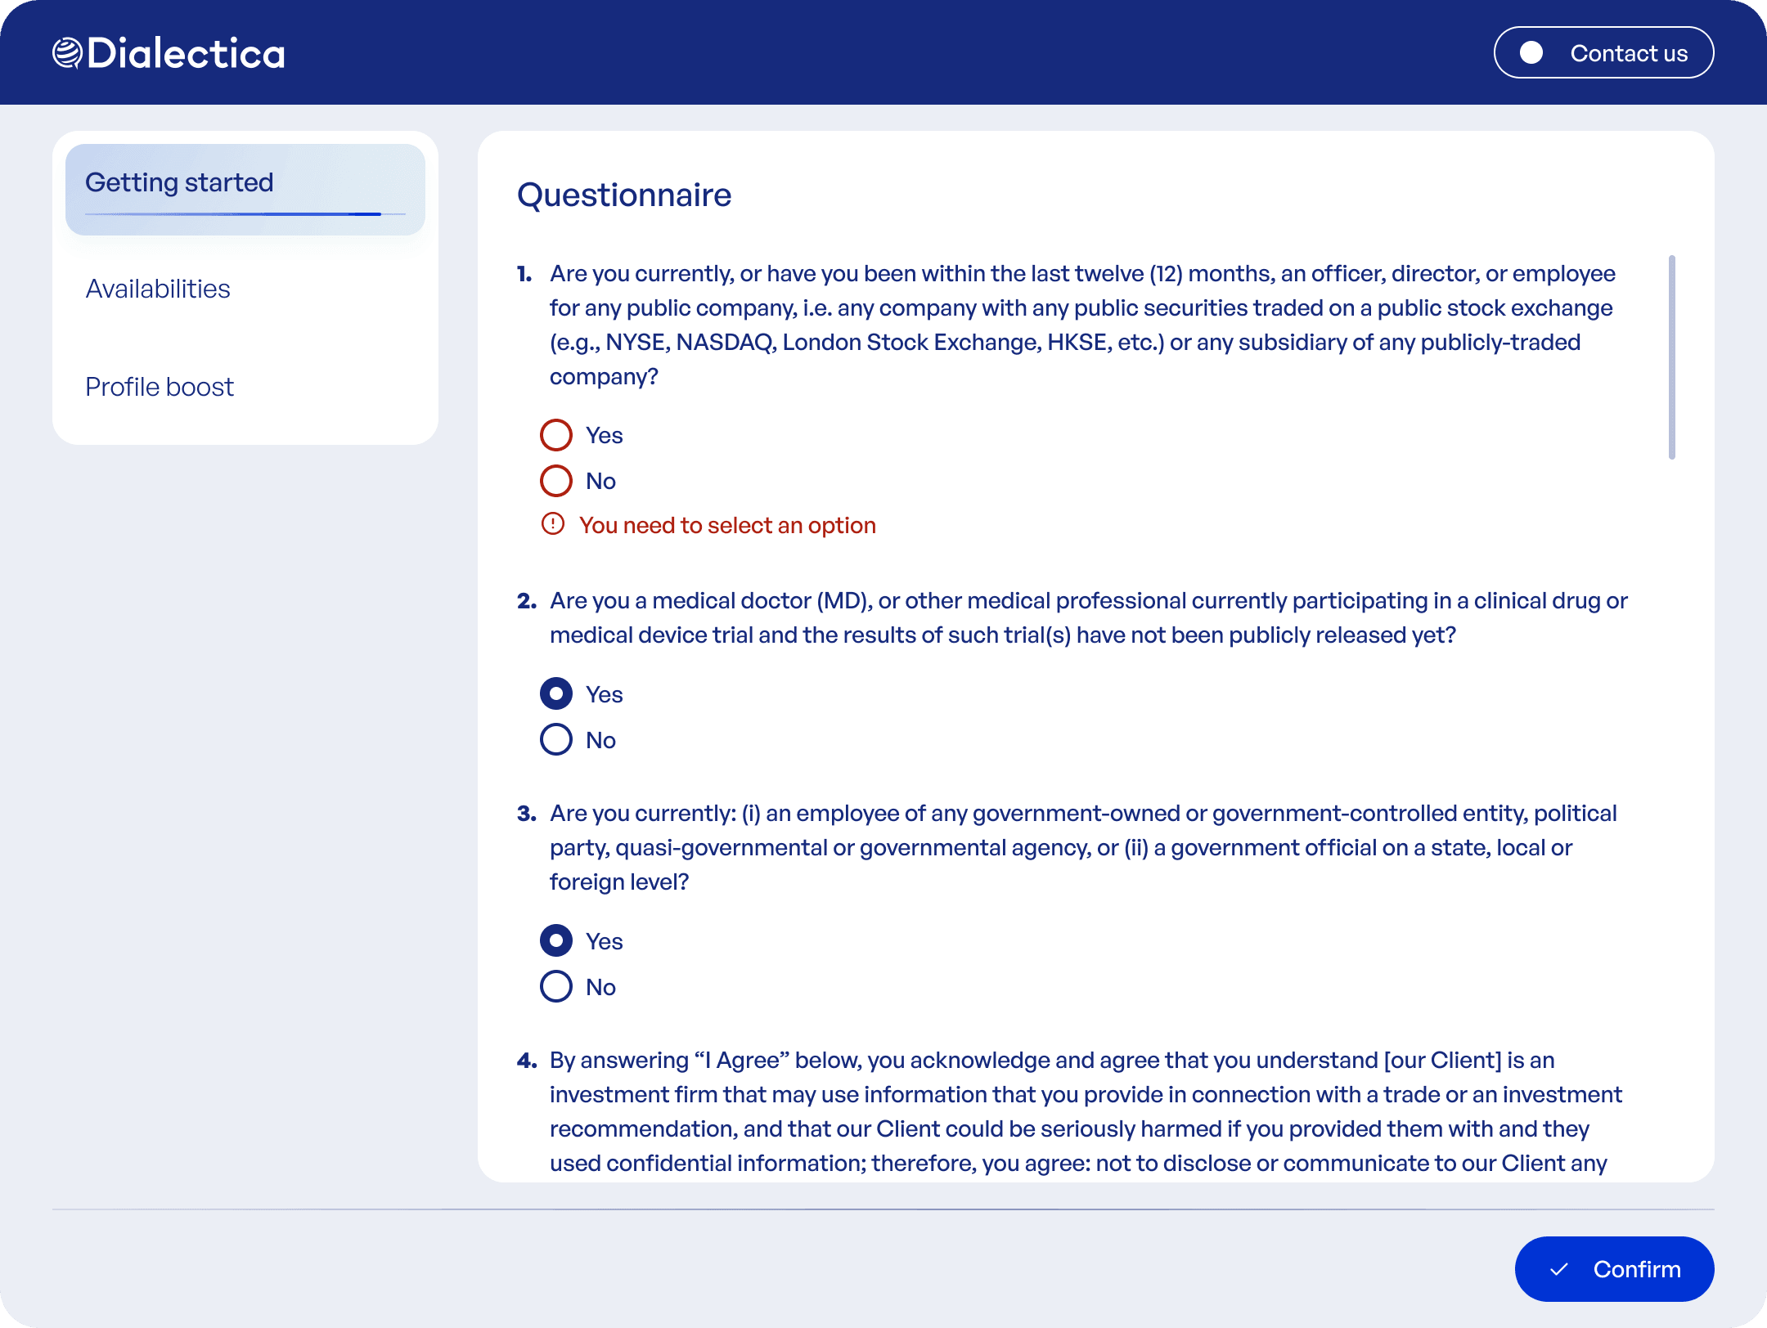Click the error warning icon under question 1
The height and width of the screenshot is (1328, 1767).
pos(553,523)
